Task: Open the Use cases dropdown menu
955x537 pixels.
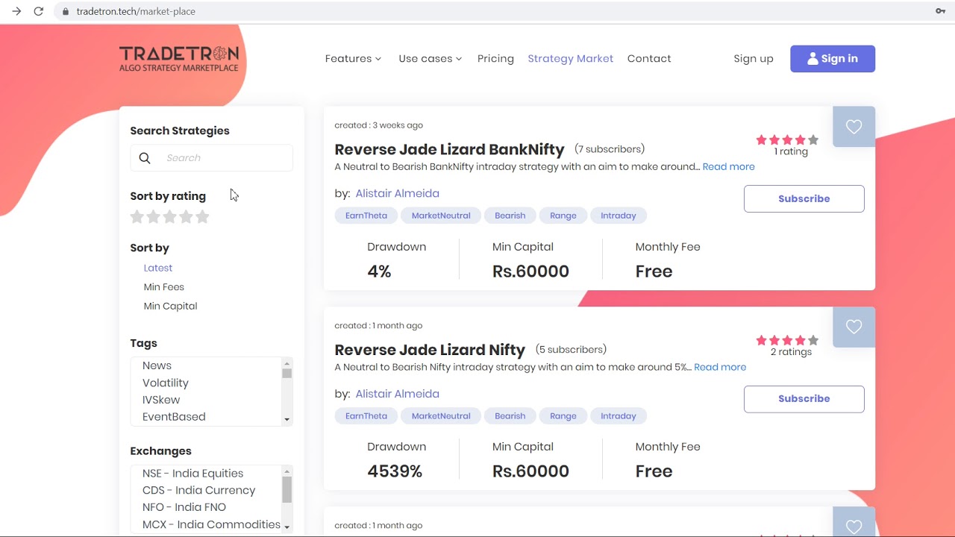Action: click(430, 59)
